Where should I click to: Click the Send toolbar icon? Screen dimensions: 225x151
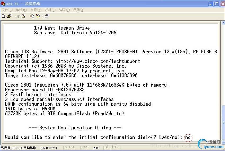[x=32, y=16]
